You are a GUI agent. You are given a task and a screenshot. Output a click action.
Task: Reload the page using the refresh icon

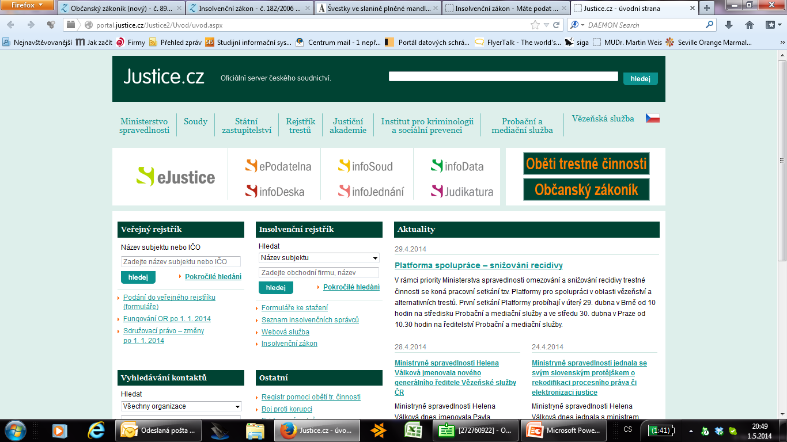point(556,25)
